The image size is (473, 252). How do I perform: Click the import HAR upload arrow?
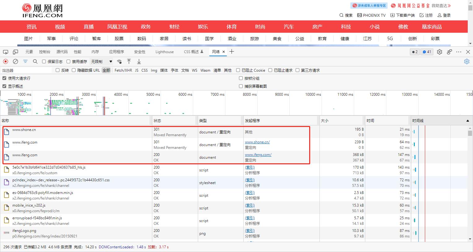(129, 61)
